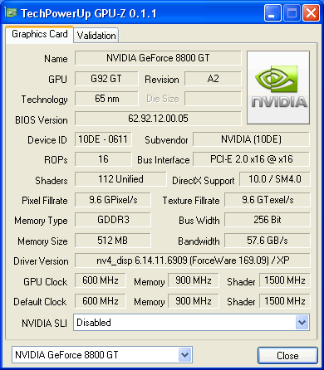
Task: Click the Close button
Action: point(287,355)
